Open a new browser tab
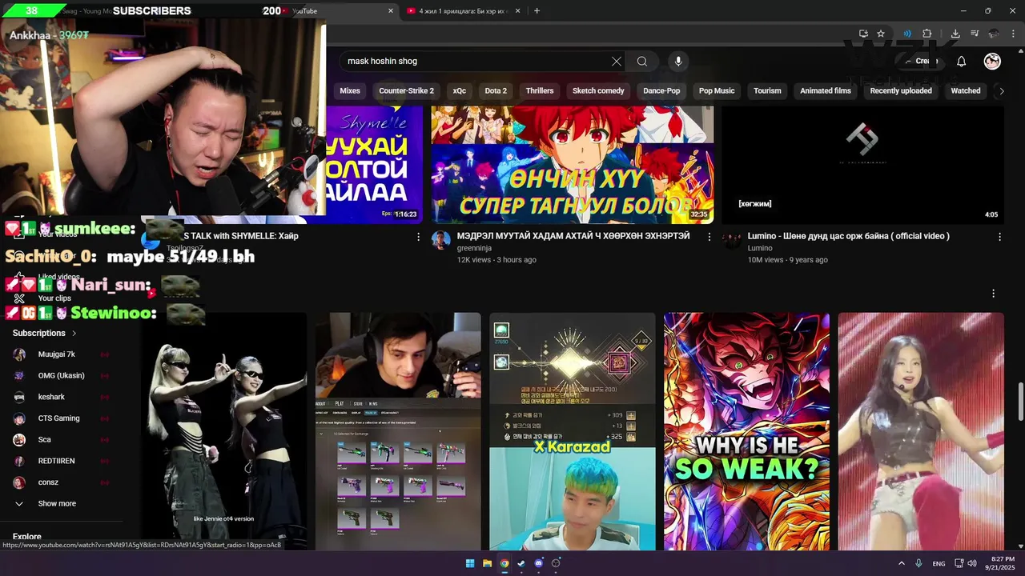The image size is (1025, 576). 537,11
